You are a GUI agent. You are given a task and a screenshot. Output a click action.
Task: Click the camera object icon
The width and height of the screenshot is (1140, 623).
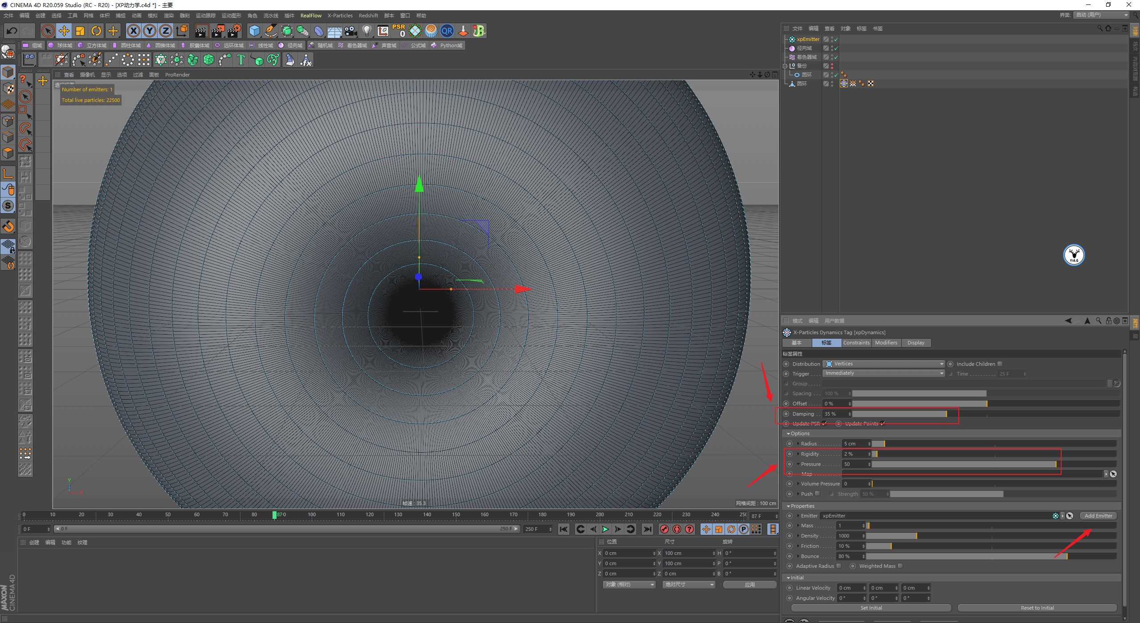click(x=351, y=31)
